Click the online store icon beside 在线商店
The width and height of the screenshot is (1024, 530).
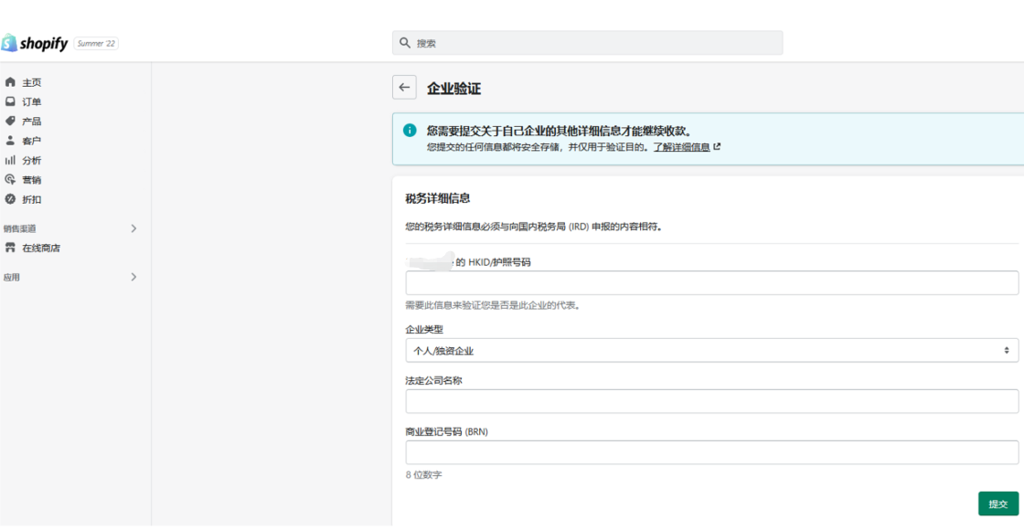tap(10, 248)
